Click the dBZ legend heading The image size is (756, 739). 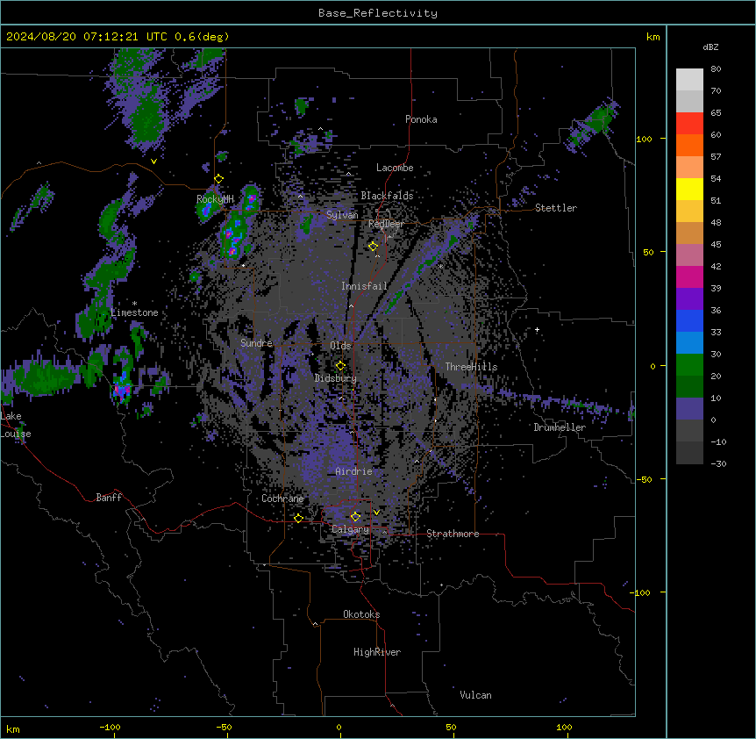point(710,47)
